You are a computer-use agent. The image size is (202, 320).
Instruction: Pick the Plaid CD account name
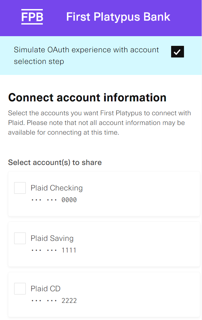click(x=46, y=289)
